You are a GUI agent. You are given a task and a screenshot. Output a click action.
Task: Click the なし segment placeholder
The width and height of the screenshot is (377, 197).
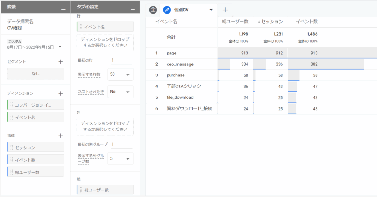36,74
